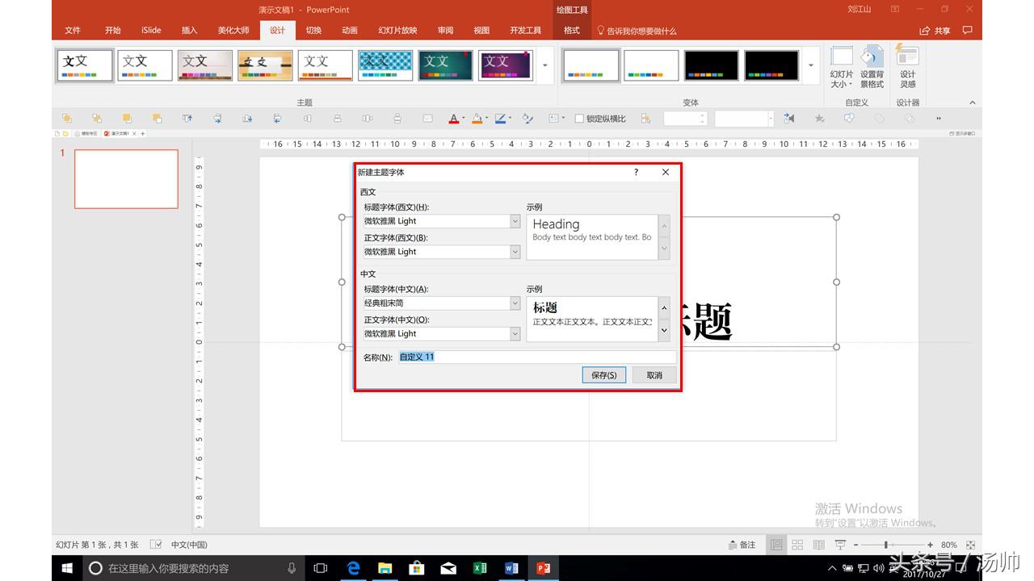This screenshot has height=581, width=1034.
Task: Open Design Ideas (设计灵感)
Action: click(x=908, y=67)
